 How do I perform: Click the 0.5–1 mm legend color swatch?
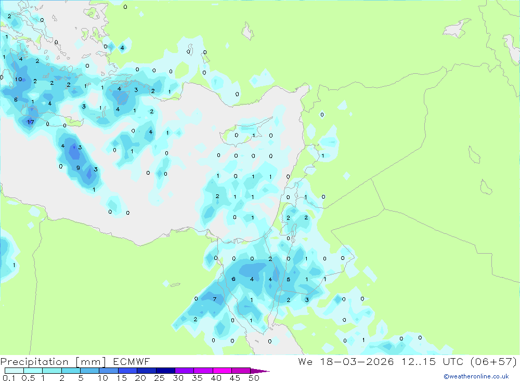point(33,371)
